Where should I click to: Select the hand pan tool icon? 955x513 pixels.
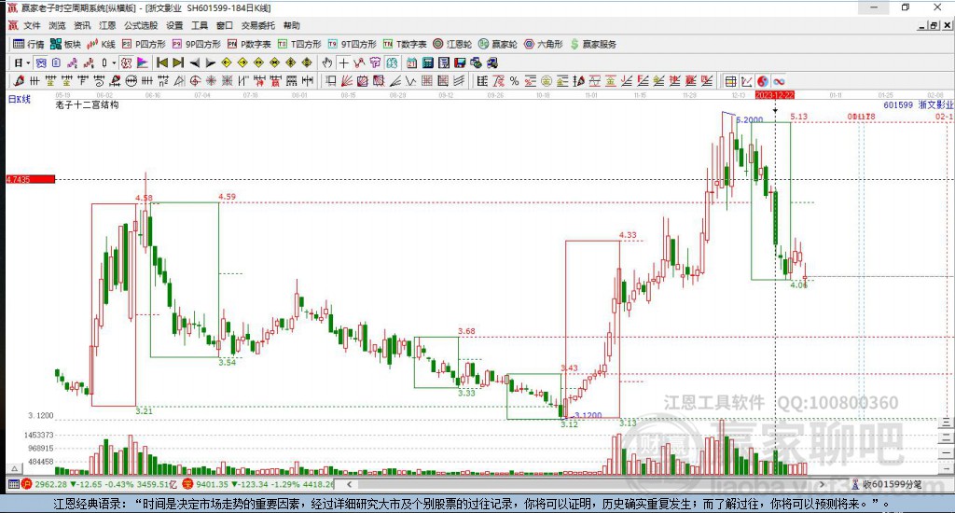click(x=327, y=62)
